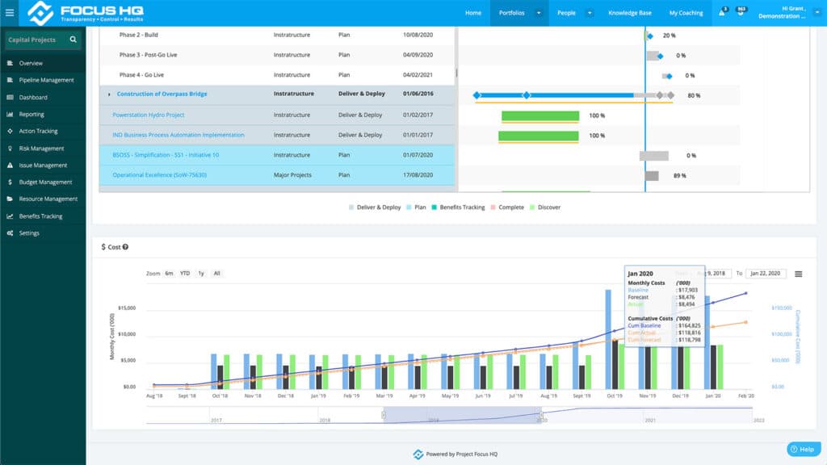This screenshot has width=827, height=465.
Task: Open the Powerstation Hydro Project link
Action: coord(149,115)
